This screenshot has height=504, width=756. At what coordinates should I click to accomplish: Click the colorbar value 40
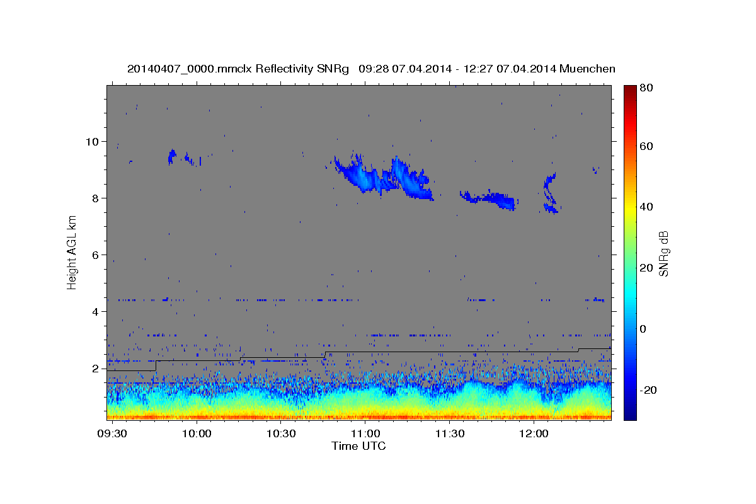tap(647, 207)
